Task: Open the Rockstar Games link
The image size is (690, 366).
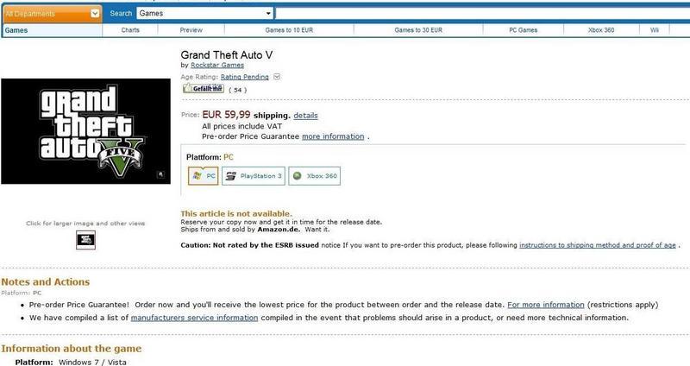Action: [x=217, y=65]
